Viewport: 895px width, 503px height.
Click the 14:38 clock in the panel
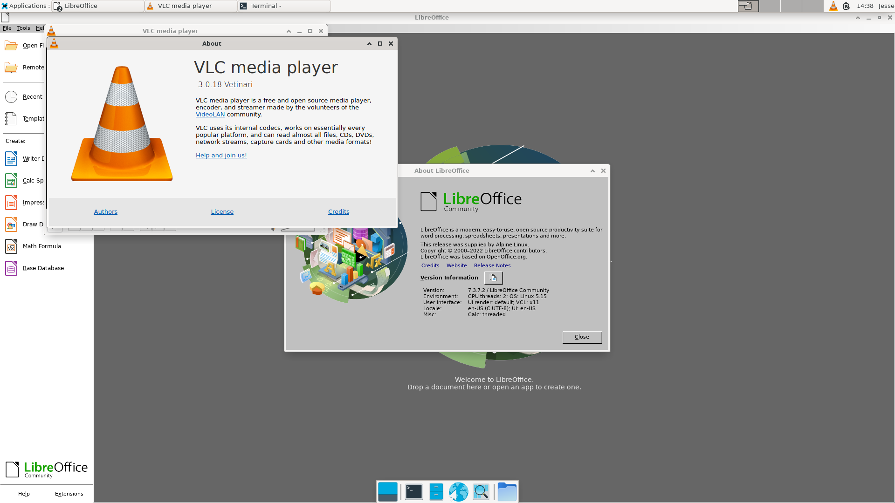pos(865,6)
